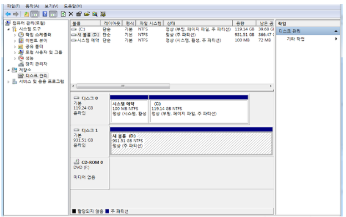Sort by the 볼륨 column header
Viewport: 346px width, 217px height.
tap(85, 23)
